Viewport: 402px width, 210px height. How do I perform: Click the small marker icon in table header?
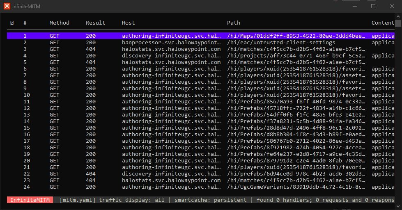[12, 23]
